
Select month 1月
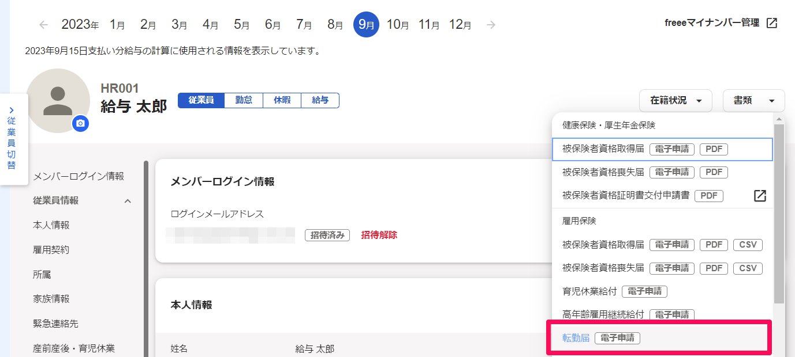pos(117,25)
